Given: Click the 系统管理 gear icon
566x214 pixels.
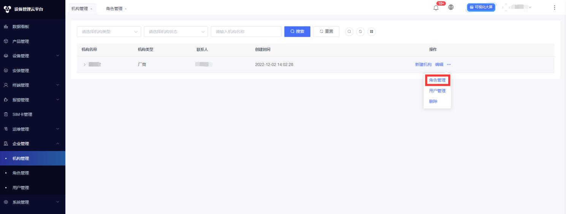Looking at the screenshot, I should coord(6,202).
